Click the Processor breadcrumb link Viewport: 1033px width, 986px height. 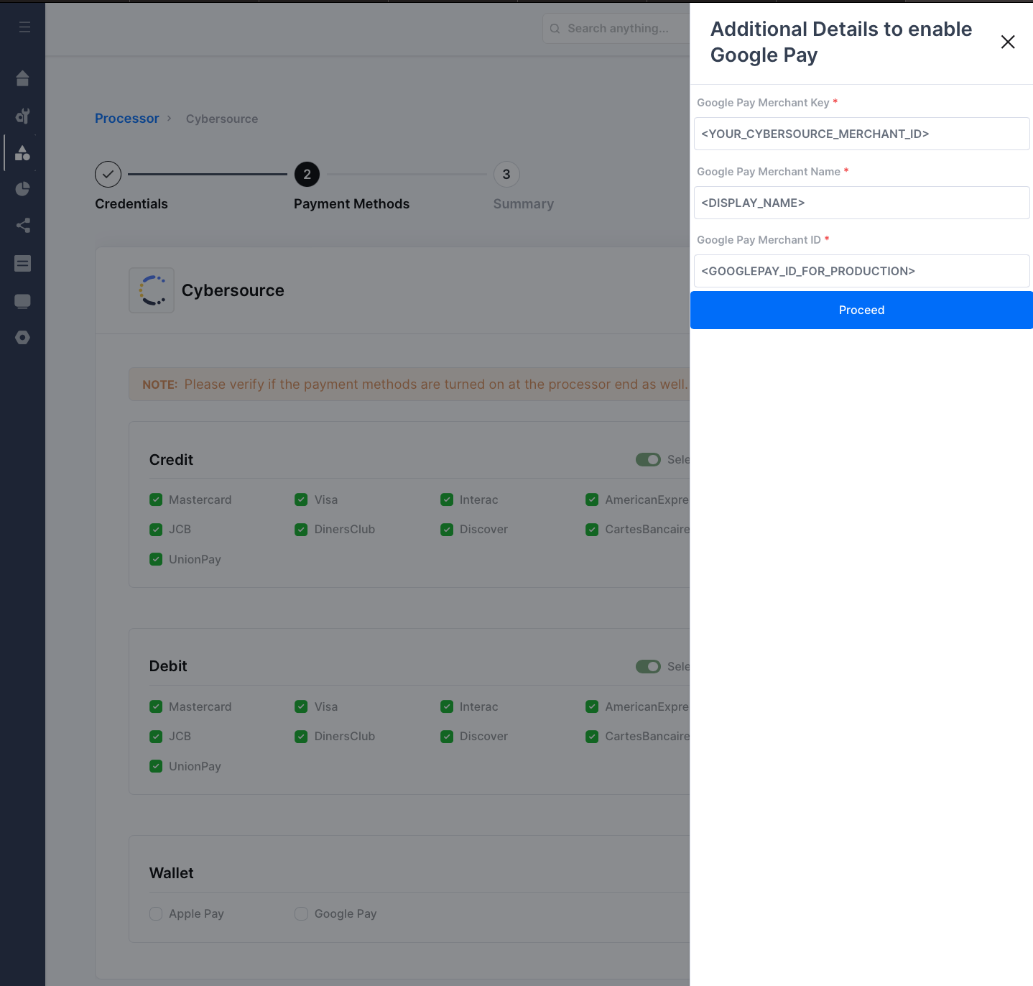(x=127, y=119)
